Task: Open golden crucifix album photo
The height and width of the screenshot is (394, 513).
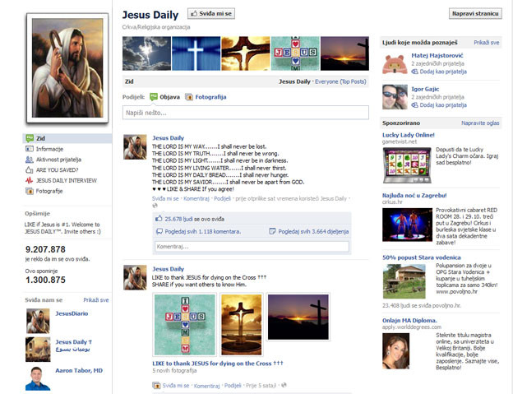Action: click(x=242, y=324)
